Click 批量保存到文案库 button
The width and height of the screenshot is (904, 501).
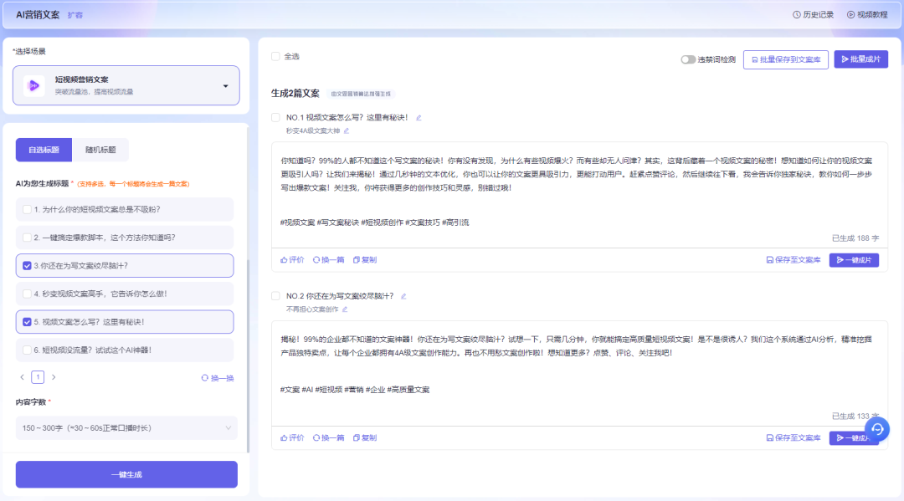[x=785, y=59]
